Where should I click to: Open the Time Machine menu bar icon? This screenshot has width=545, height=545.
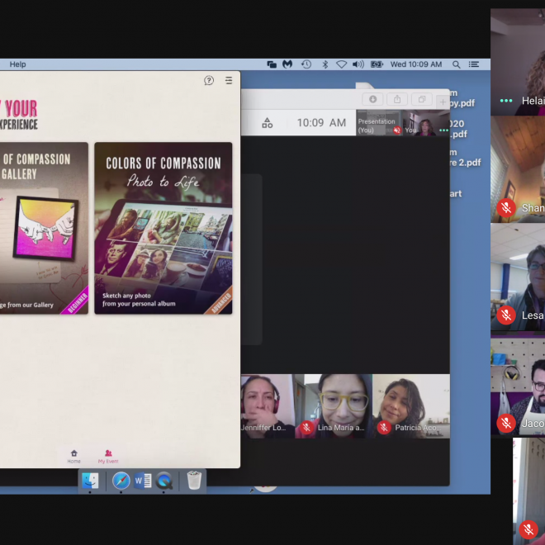click(x=306, y=64)
